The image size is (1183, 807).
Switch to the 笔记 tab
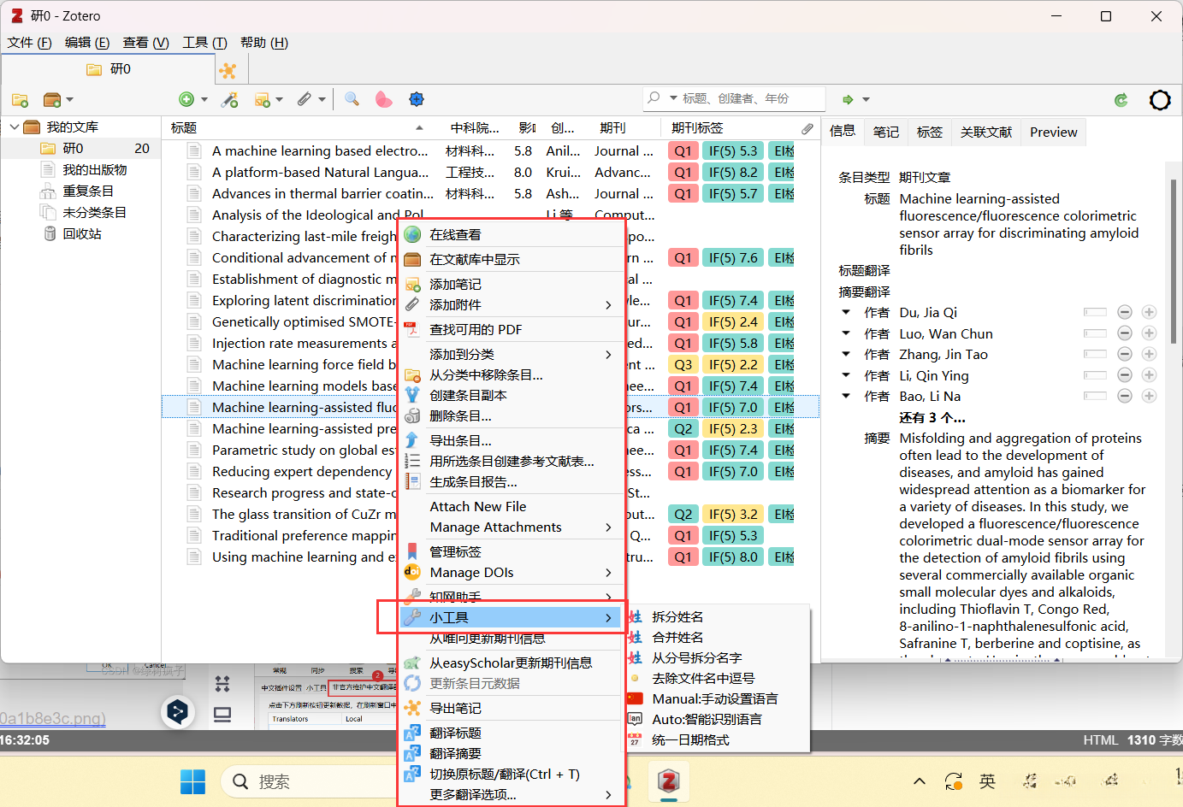point(886,132)
